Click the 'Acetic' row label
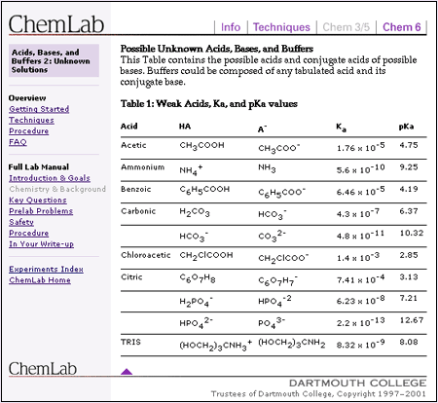 click(x=133, y=145)
